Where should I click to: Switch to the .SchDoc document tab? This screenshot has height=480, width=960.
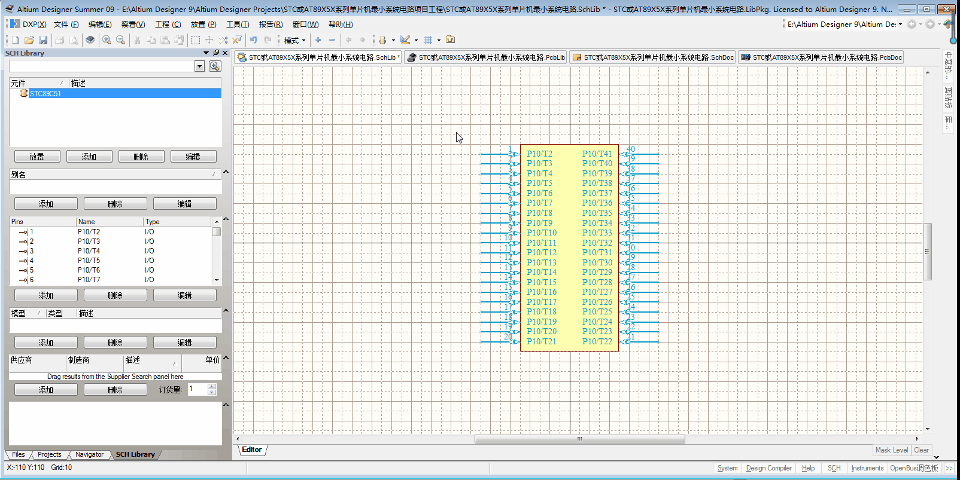click(652, 57)
